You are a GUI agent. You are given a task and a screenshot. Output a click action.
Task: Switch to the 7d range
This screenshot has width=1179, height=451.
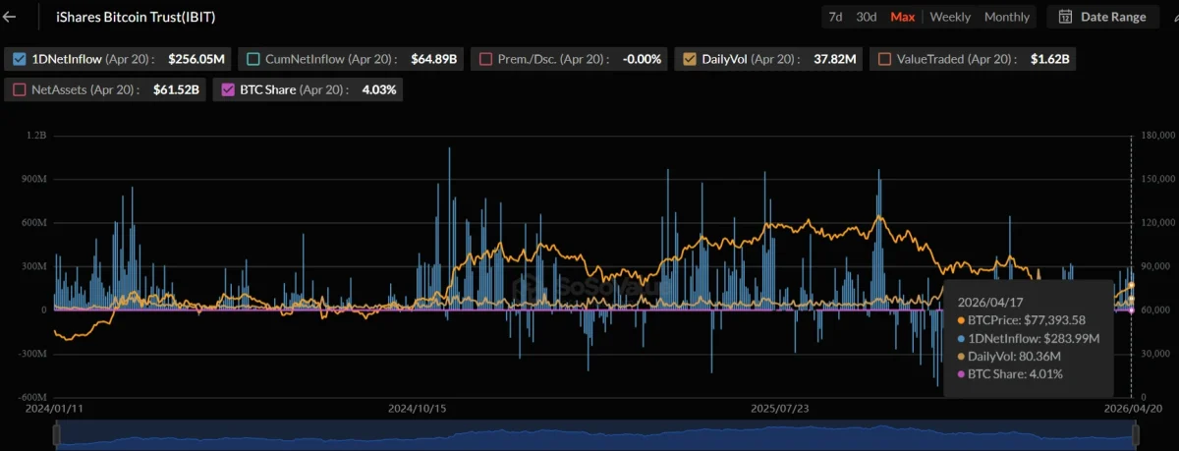(835, 17)
